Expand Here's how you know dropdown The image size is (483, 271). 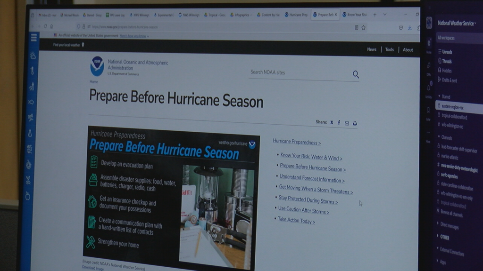pyautogui.click(x=134, y=36)
